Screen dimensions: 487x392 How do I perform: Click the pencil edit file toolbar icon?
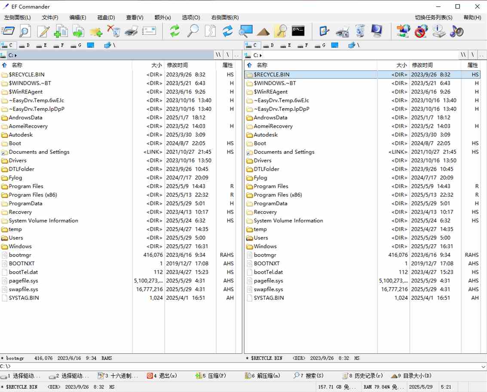point(43,31)
